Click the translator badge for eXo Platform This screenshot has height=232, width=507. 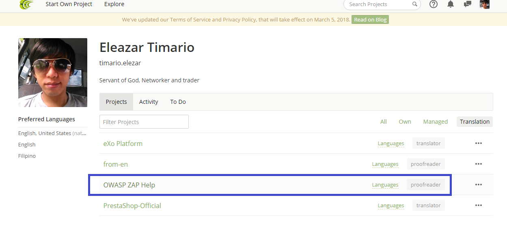[x=429, y=143]
